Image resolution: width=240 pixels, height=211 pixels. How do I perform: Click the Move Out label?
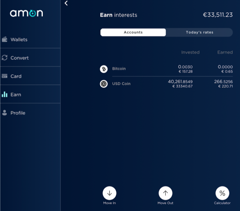point(165,203)
